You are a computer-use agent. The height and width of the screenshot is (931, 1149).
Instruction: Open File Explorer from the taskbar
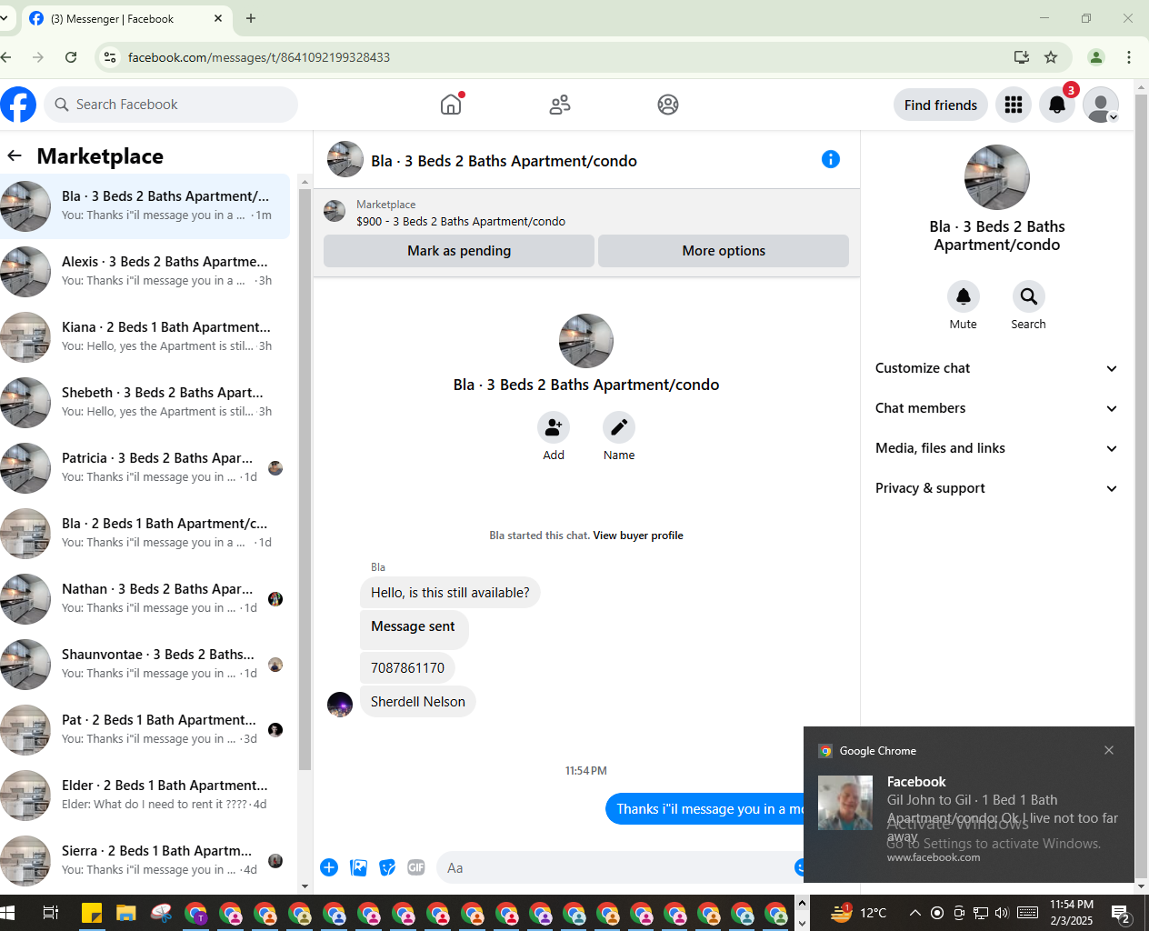pos(125,913)
